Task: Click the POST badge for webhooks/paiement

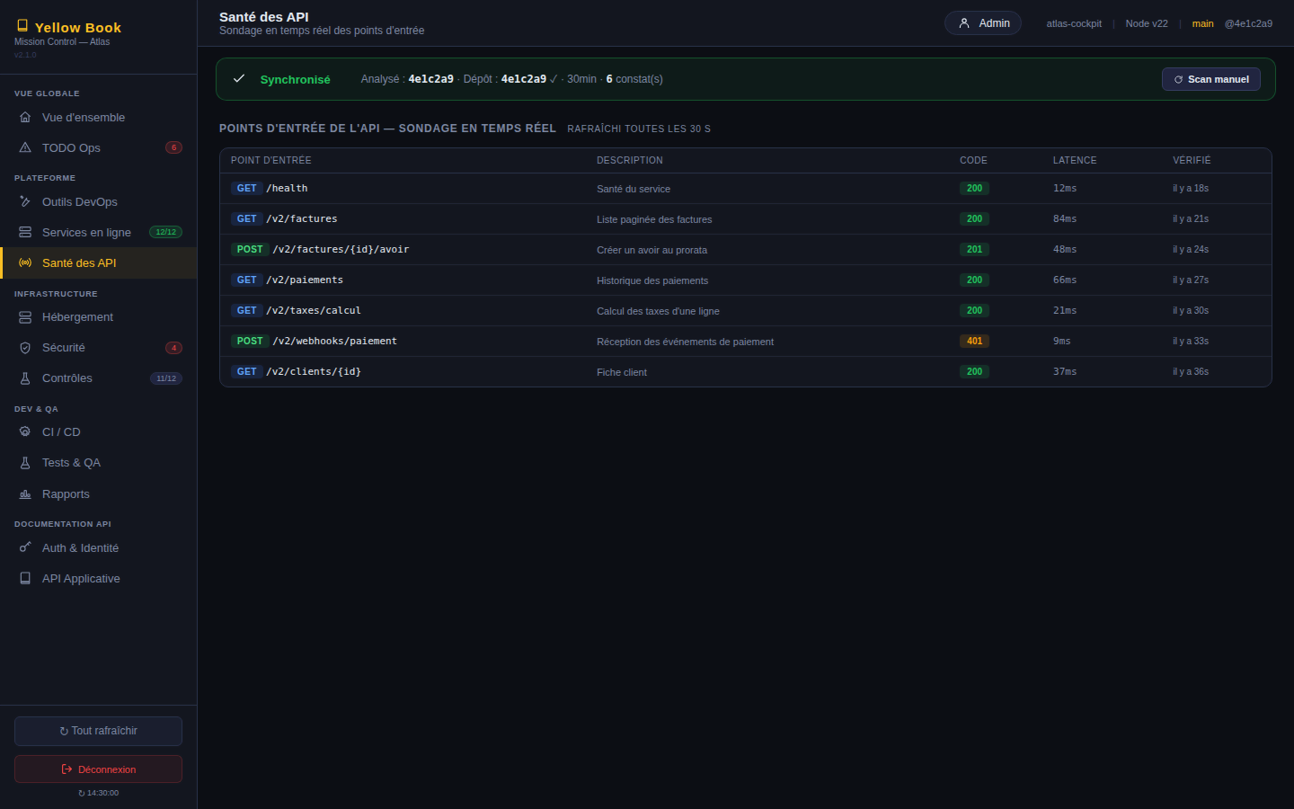Action: (x=250, y=341)
